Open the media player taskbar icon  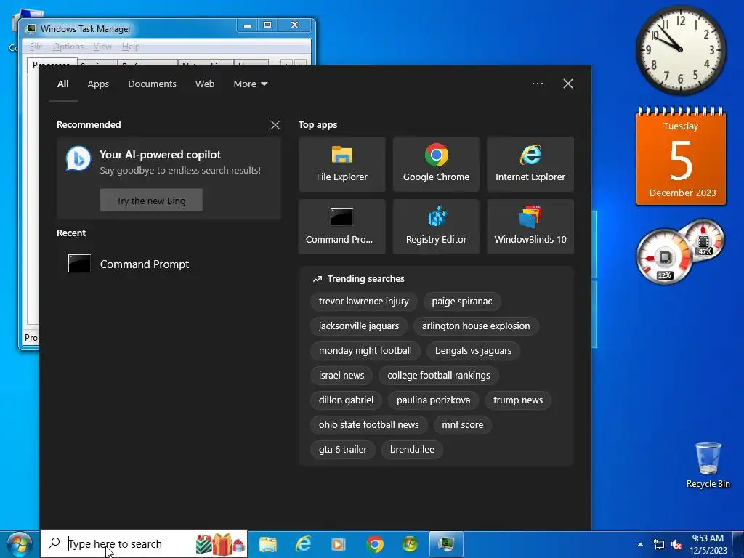point(339,544)
